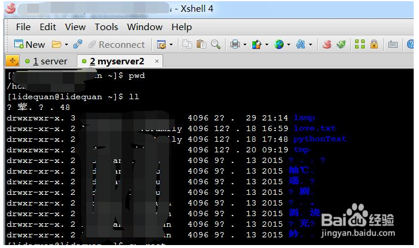Click the pythonTest directory name

320,139
